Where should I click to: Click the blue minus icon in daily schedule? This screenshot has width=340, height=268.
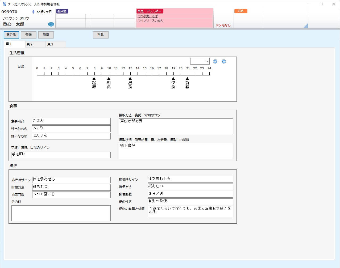click(224, 61)
